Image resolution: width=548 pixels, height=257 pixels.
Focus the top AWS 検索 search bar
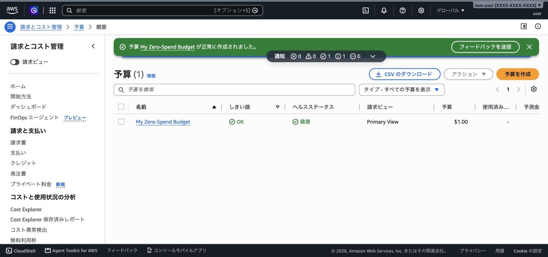coord(163,10)
